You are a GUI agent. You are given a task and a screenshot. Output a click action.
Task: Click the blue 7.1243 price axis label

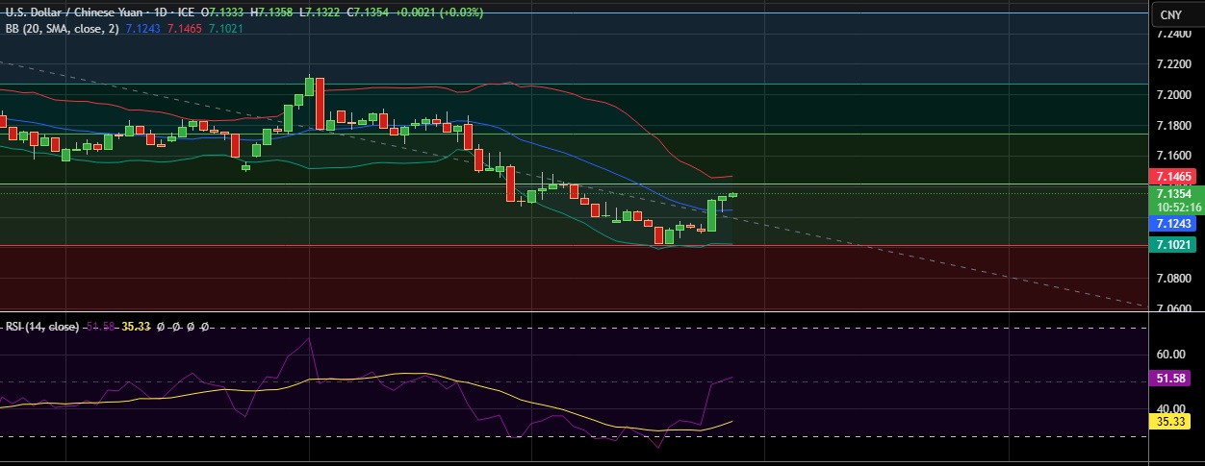coord(1176,223)
